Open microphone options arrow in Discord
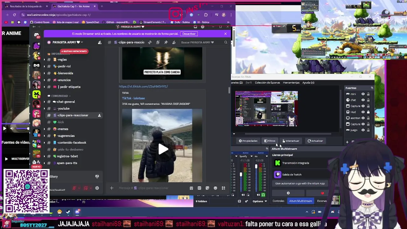407x229 pixels. (x=79, y=188)
